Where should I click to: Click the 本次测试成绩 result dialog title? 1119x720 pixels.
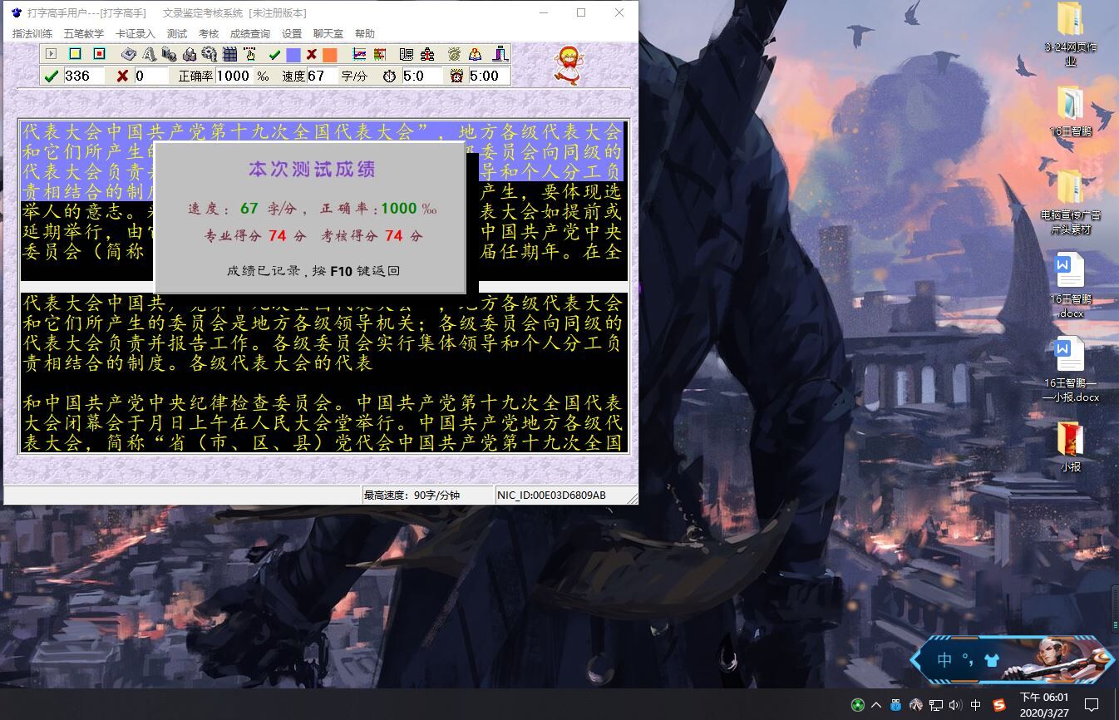[x=312, y=170]
